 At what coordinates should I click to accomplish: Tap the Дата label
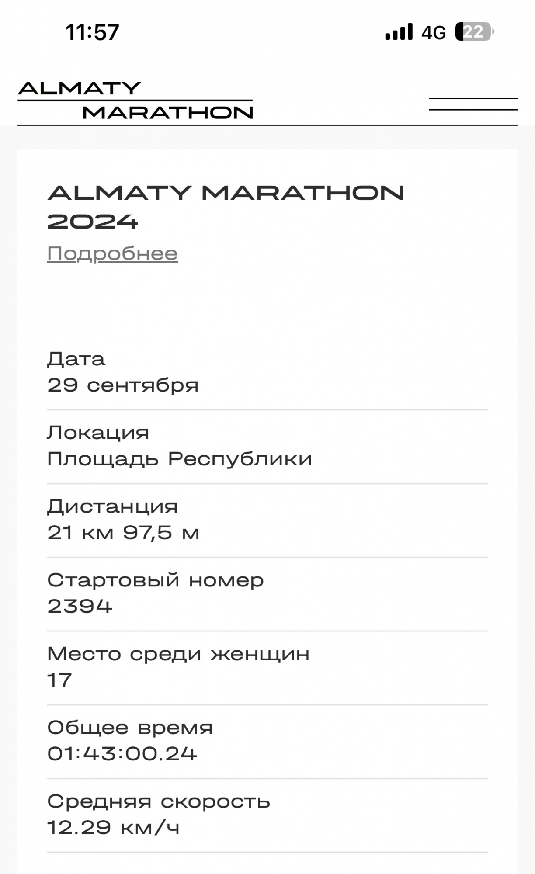[76, 359]
